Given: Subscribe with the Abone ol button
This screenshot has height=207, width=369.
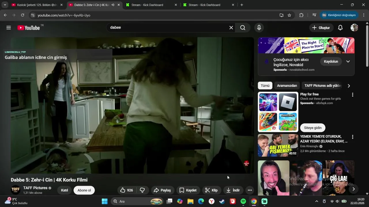Looking at the screenshot, I should [84, 190].
